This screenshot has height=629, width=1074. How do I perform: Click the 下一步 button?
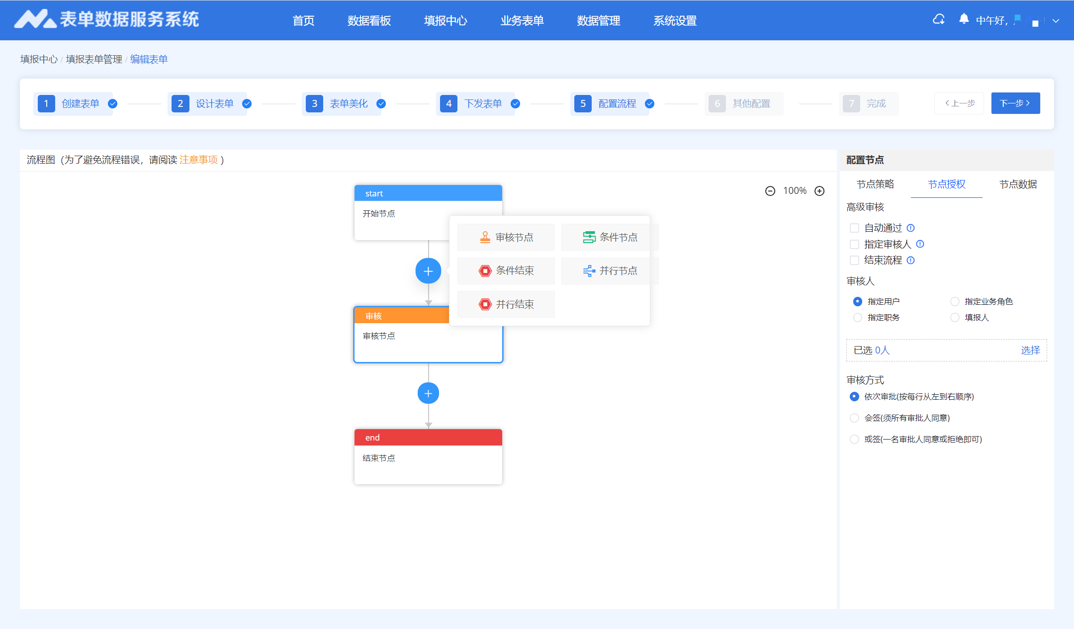click(x=1015, y=103)
